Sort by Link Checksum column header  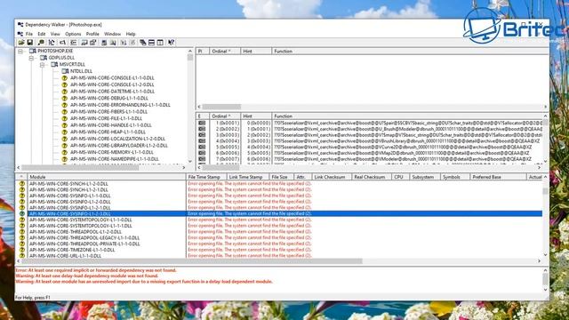pyautogui.click(x=332, y=177)
